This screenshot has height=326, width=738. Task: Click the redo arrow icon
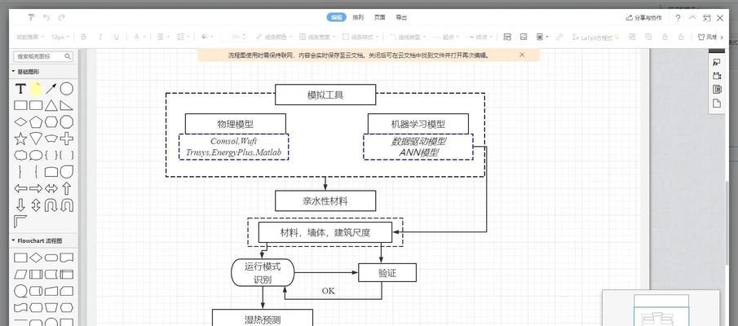(61, 17)
